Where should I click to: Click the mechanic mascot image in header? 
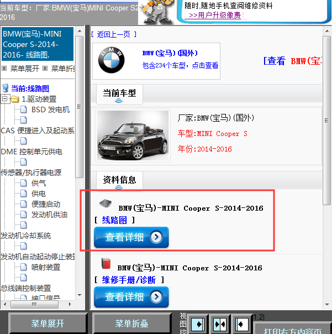click(x=156, y=12)
